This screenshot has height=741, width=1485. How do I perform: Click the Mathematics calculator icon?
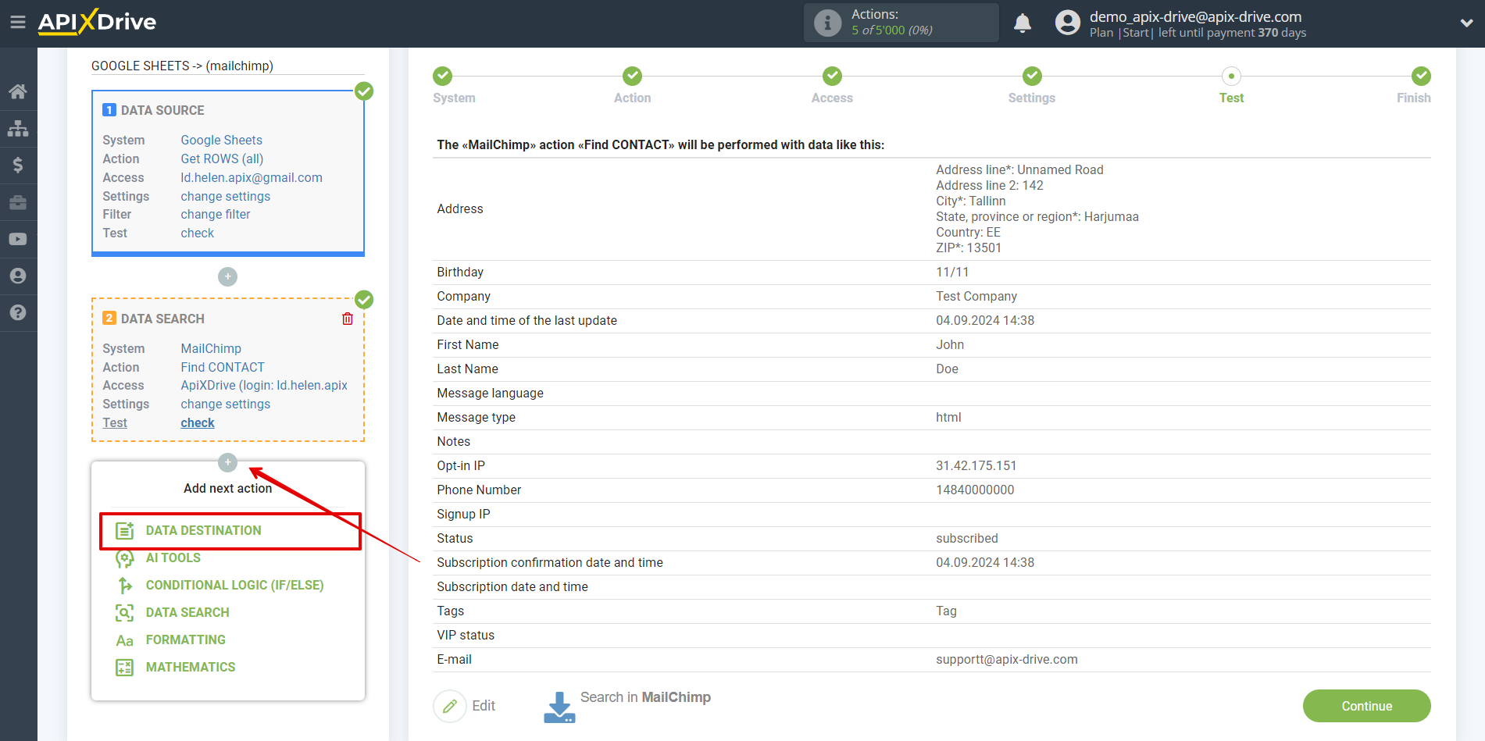point(125,668)
